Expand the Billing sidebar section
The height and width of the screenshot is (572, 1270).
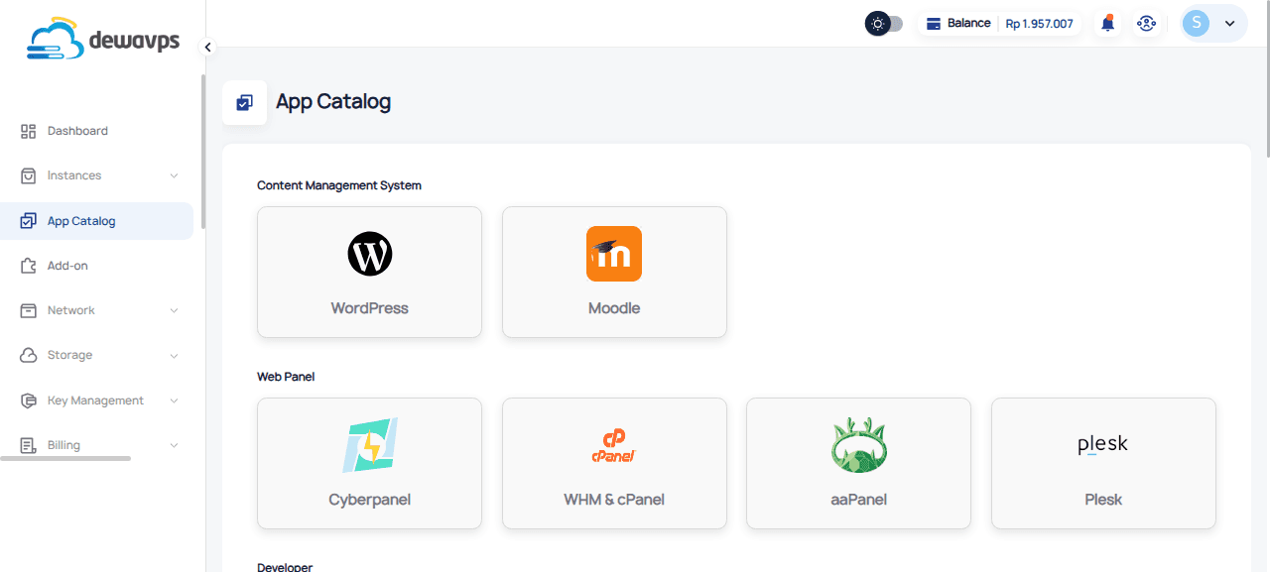coord(175,444)
